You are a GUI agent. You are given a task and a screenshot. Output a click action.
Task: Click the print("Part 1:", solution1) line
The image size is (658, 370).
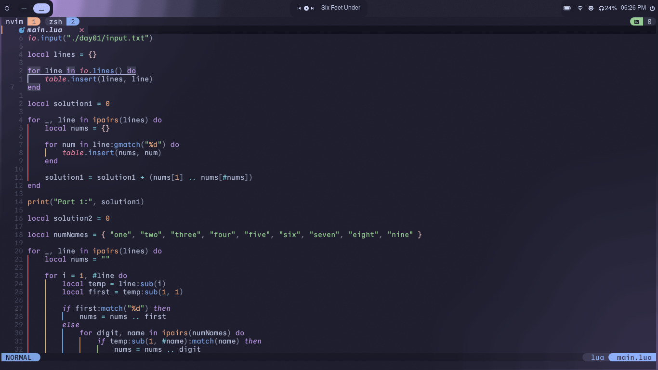(x=86, y=202)
